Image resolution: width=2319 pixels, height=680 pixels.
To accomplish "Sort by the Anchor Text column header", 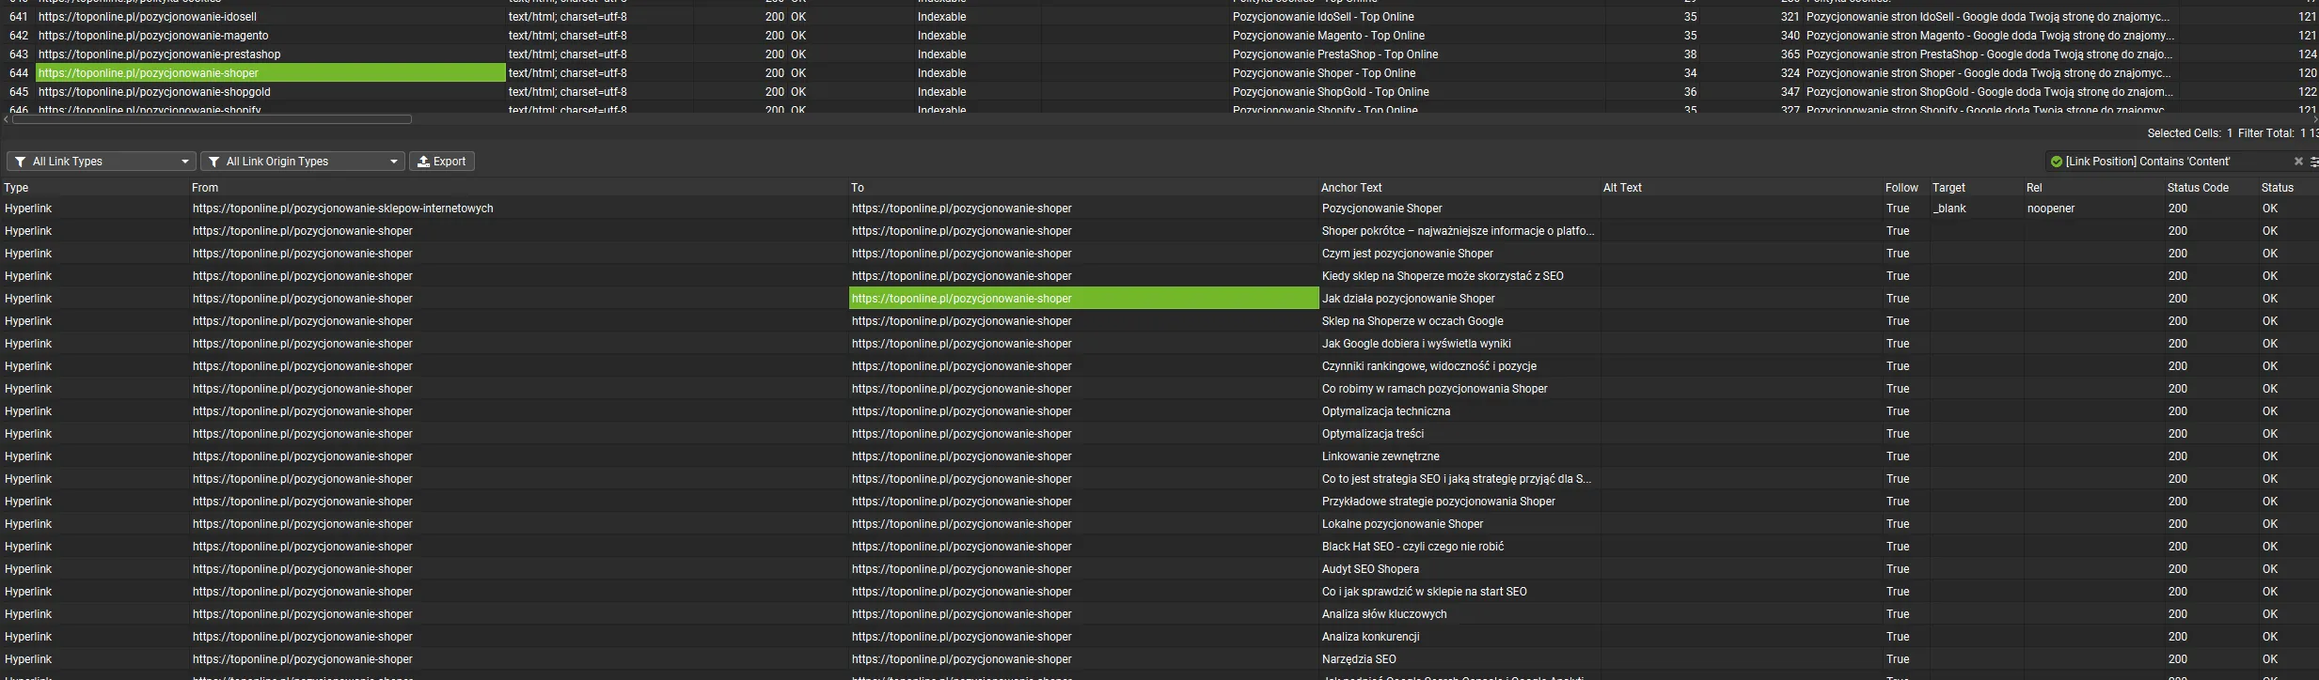I will click(x=1351, y=188).
